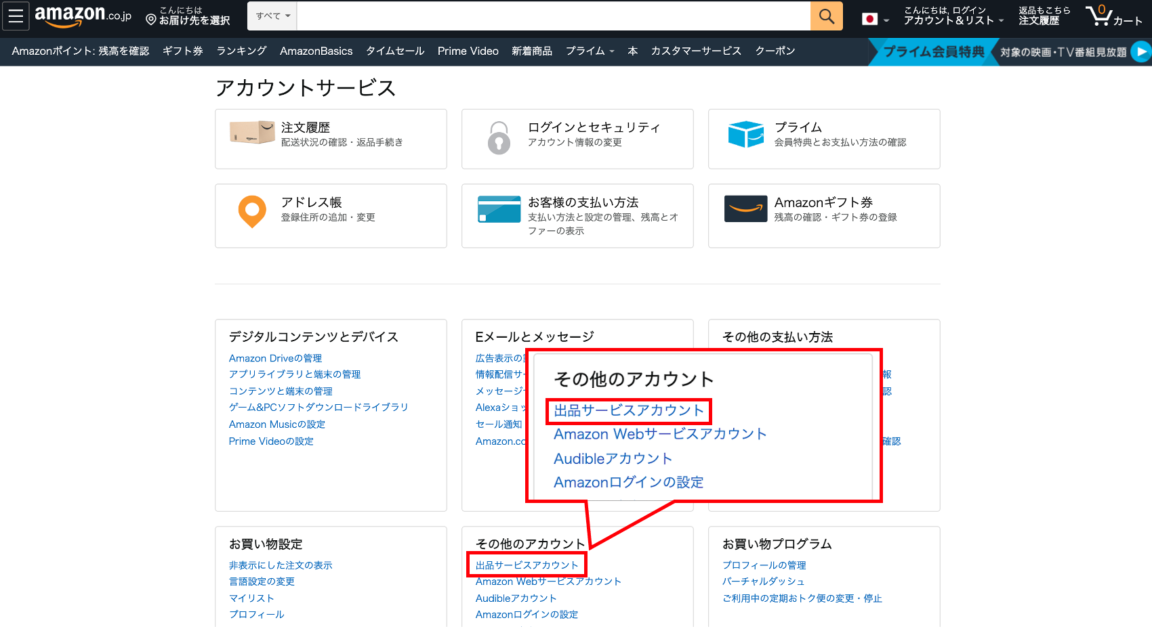This screenshot has height=635, width=1152.
Task: Open ギフト券 in navigation bar
Action: click(183, 51)
